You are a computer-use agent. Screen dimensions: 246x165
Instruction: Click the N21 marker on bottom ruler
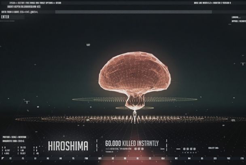(100, 158)
